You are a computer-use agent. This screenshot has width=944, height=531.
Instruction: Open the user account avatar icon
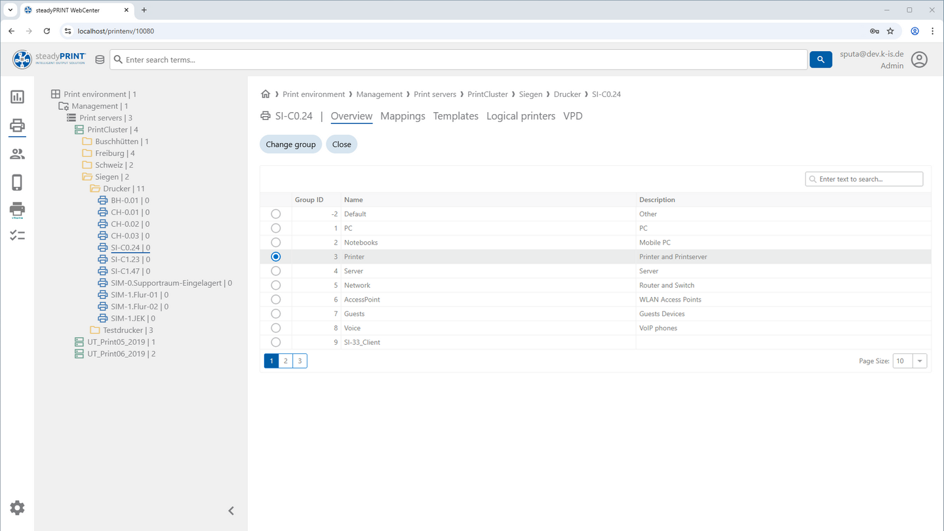920,60
